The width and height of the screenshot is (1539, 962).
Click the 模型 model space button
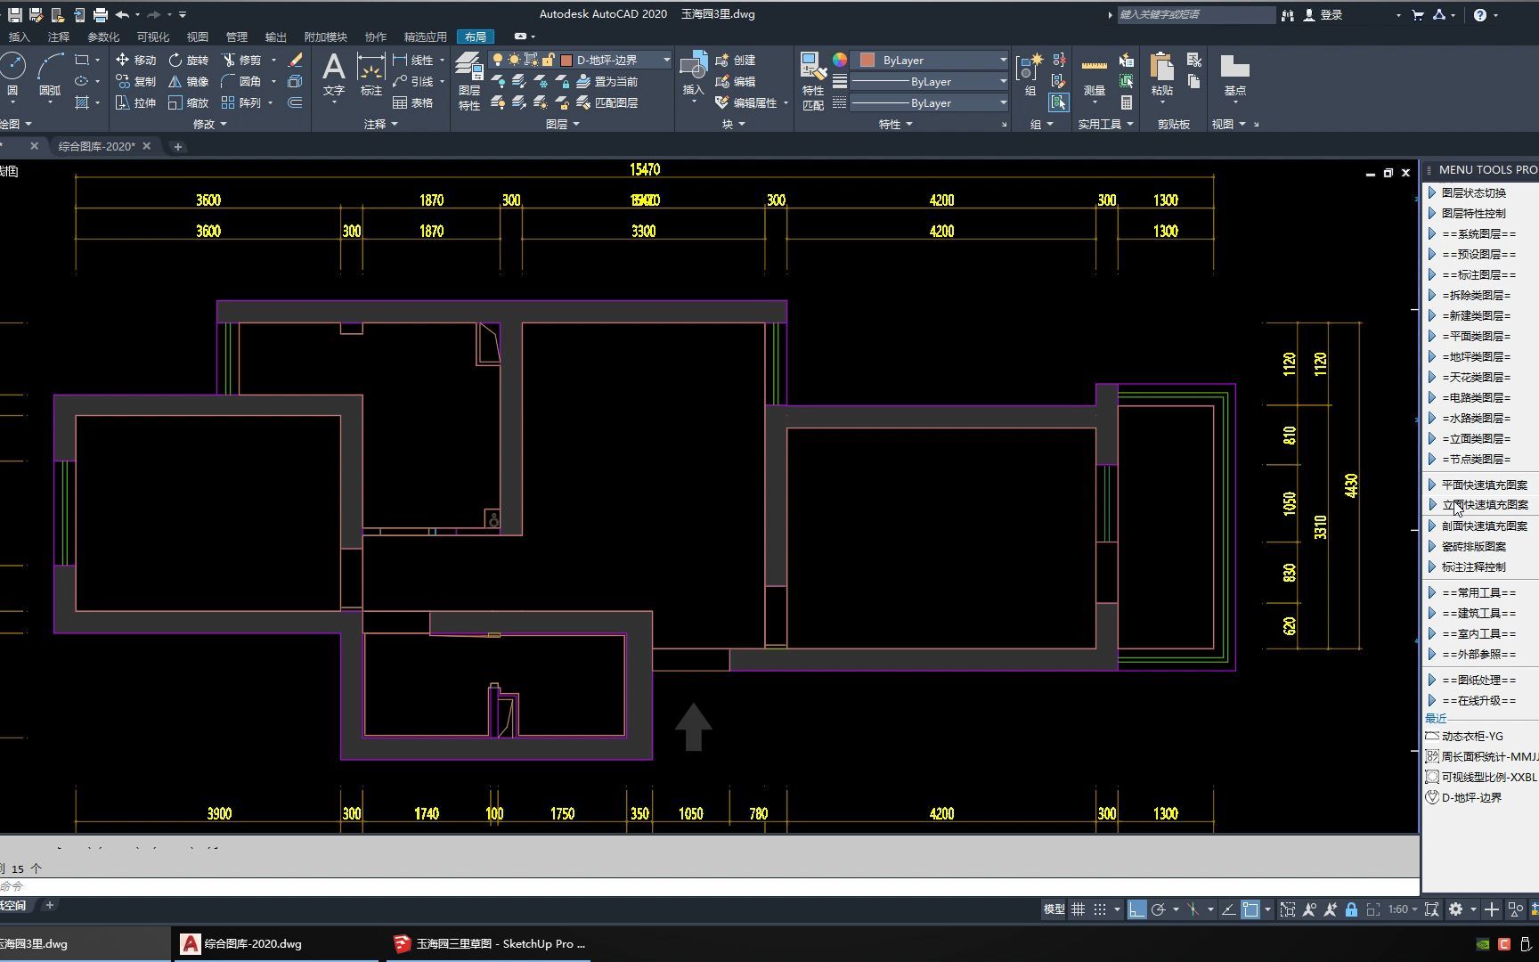1054,909
